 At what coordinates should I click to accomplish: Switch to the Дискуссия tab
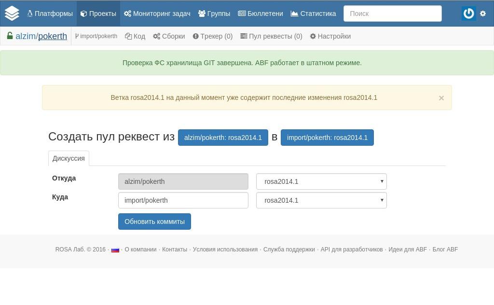69,158
